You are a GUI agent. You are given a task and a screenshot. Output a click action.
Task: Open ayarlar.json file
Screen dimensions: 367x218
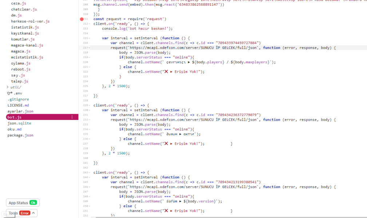(20, 111)
